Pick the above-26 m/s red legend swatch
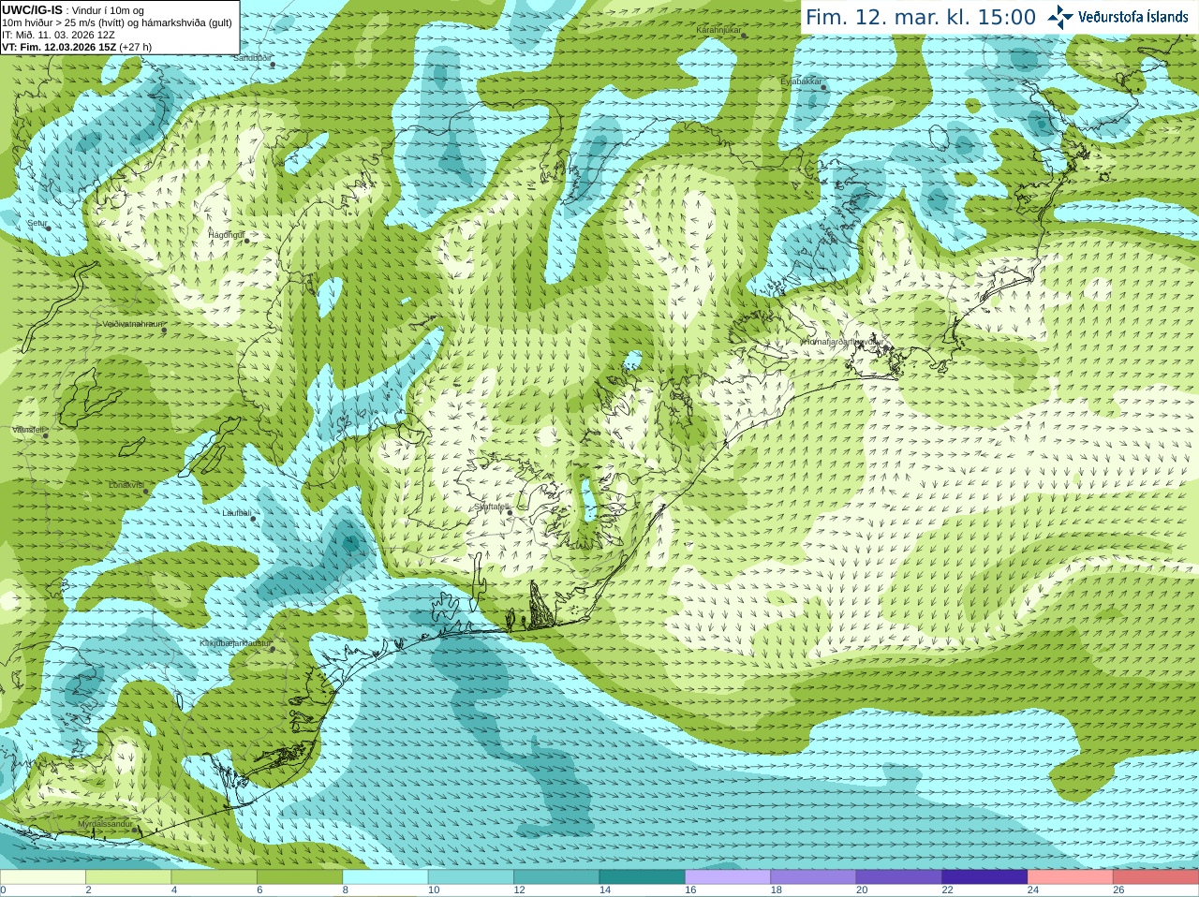Screen dimensions: 1199x897 click(x=1156, y=877)
